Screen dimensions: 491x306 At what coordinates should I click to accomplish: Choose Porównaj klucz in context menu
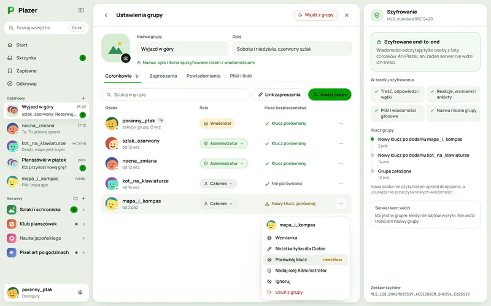pos(305,259)
